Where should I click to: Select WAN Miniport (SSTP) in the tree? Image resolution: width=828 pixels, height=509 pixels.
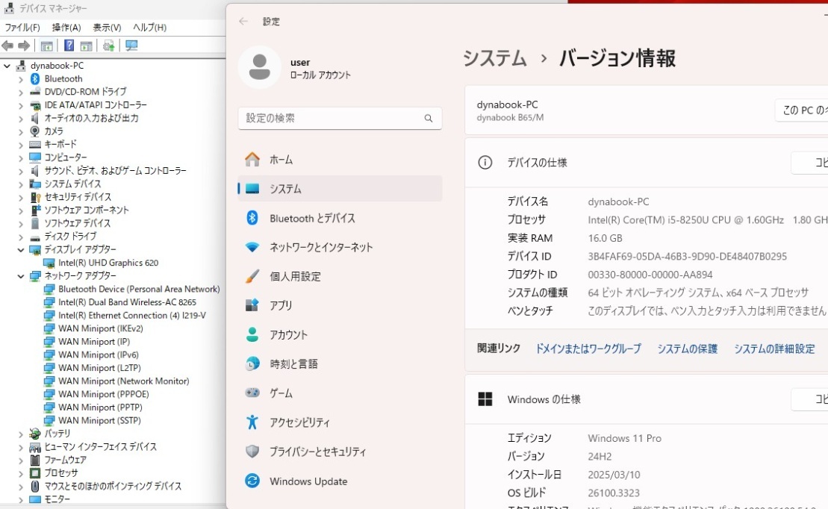pos(100,420)
